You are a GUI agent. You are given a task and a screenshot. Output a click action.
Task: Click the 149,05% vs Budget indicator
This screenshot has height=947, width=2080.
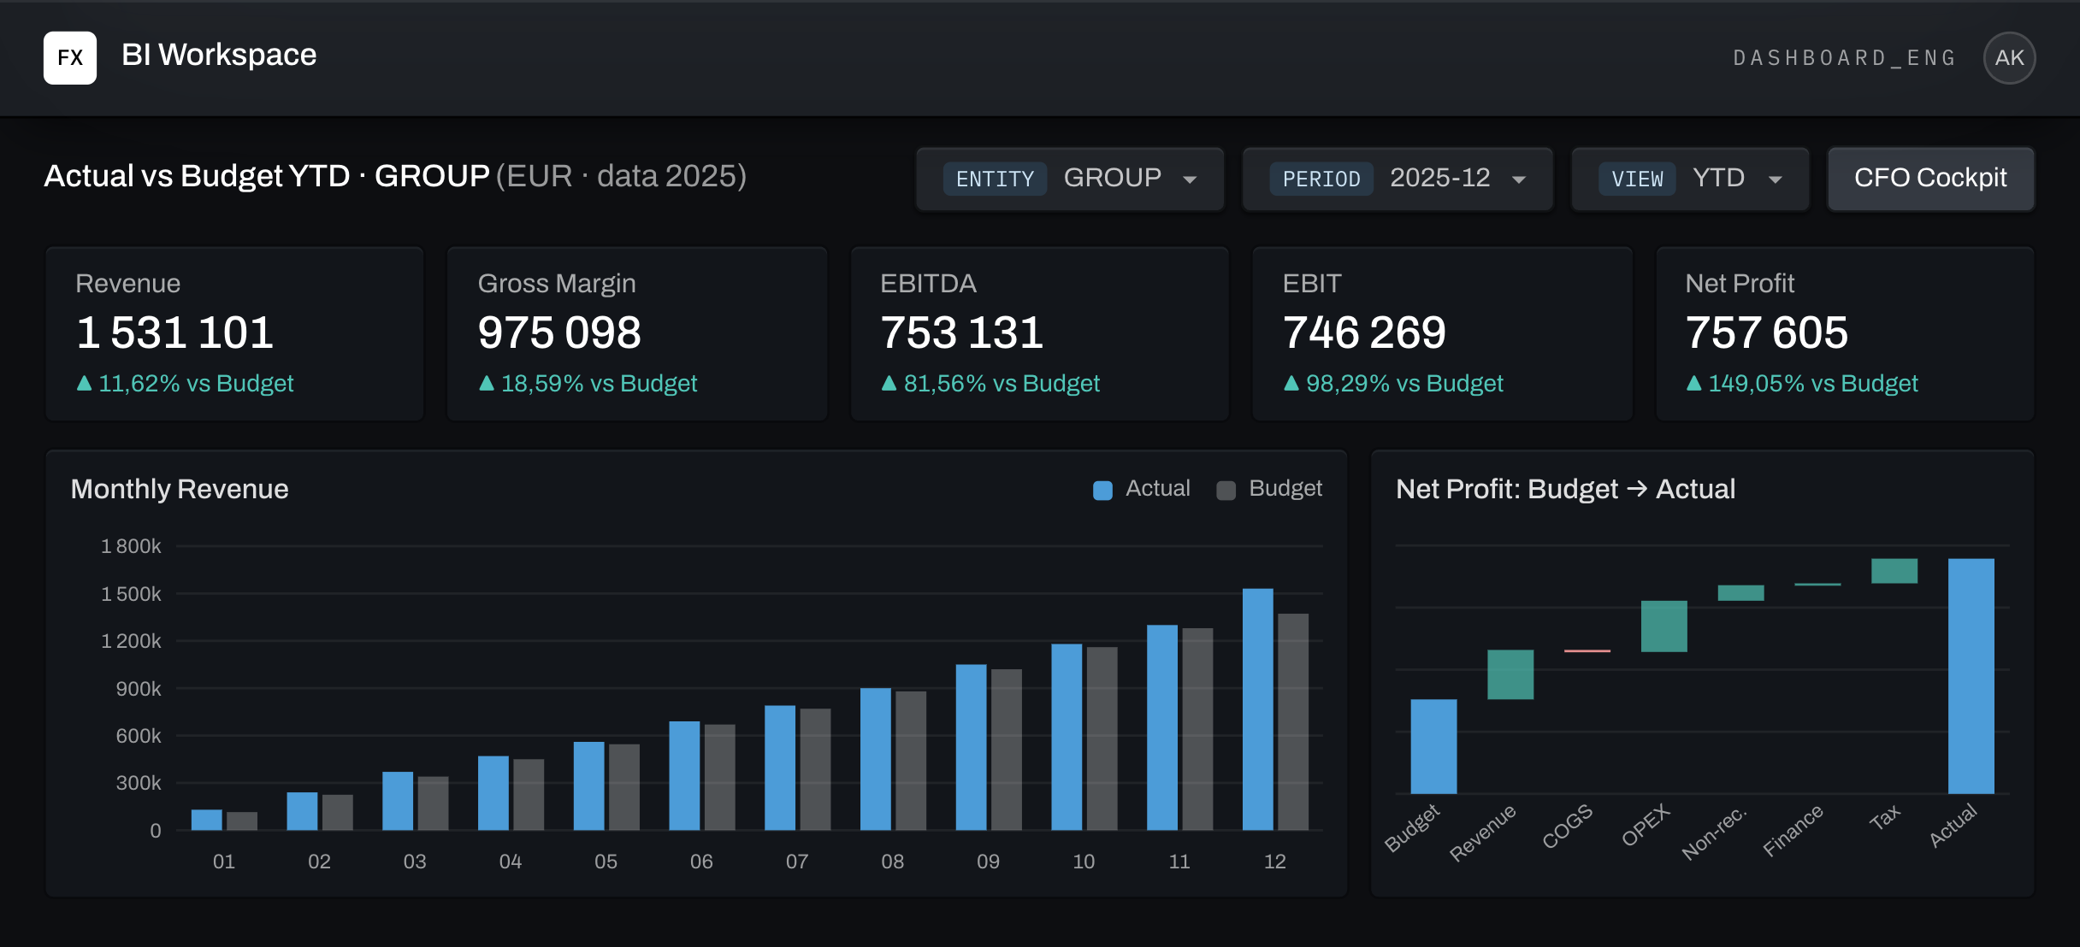tap(1801, 383)
